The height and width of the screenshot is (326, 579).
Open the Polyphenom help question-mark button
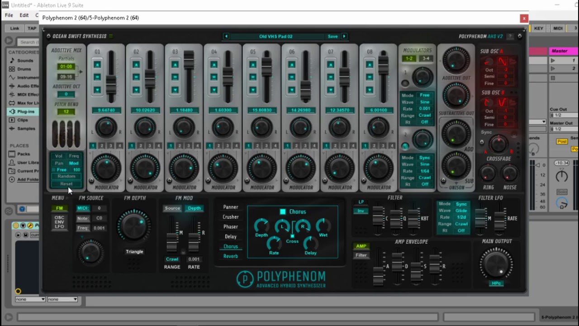[x=510, y=36]
